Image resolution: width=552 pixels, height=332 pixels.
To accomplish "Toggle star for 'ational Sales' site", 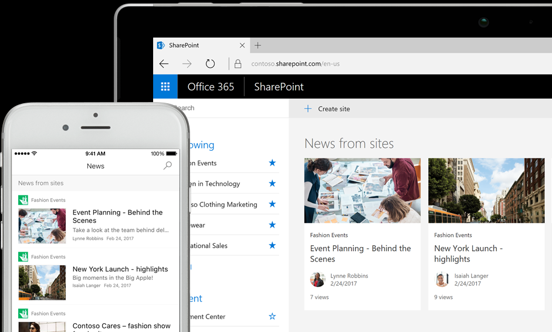I will tap(272, 245).
